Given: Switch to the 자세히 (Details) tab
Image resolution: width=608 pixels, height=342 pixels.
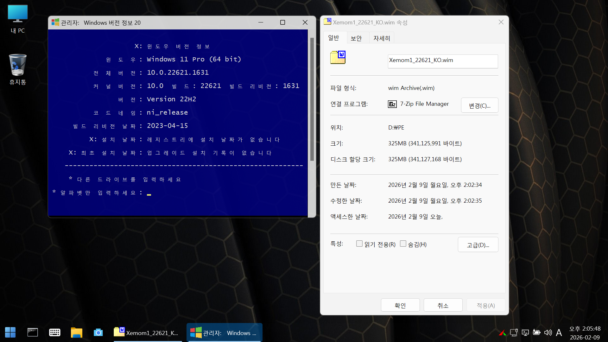Looking at the screenshot, I should tap(381, 38).
